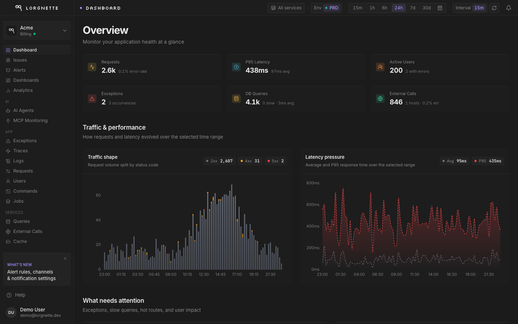Choose the 1h time range
This screenshot has height=324, width=518.
[372, 8]
